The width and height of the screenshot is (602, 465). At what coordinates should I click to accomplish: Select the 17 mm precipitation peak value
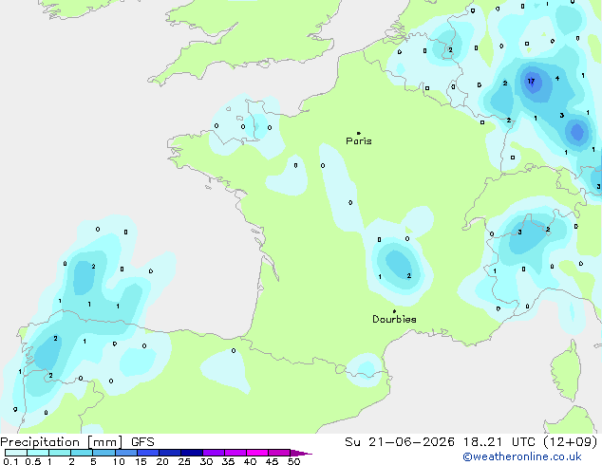point(531,81)
